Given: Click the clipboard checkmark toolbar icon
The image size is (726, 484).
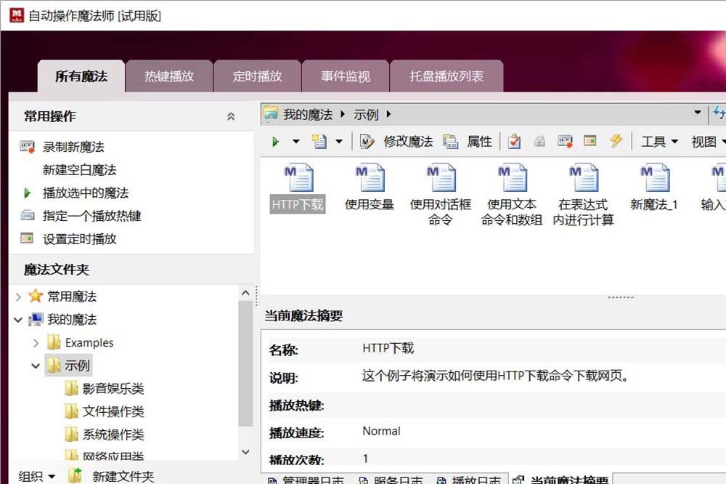Looking at the screenshot, I should (x=514, y=142).
